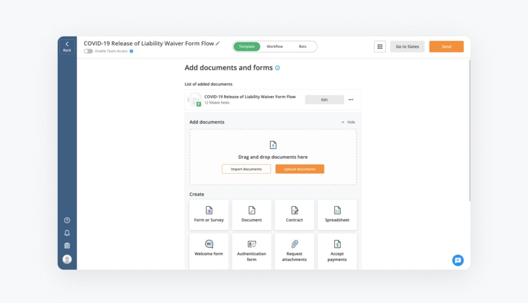Open the apps grid icon
This screenshot has width=528, height=303.
point(379,46)
